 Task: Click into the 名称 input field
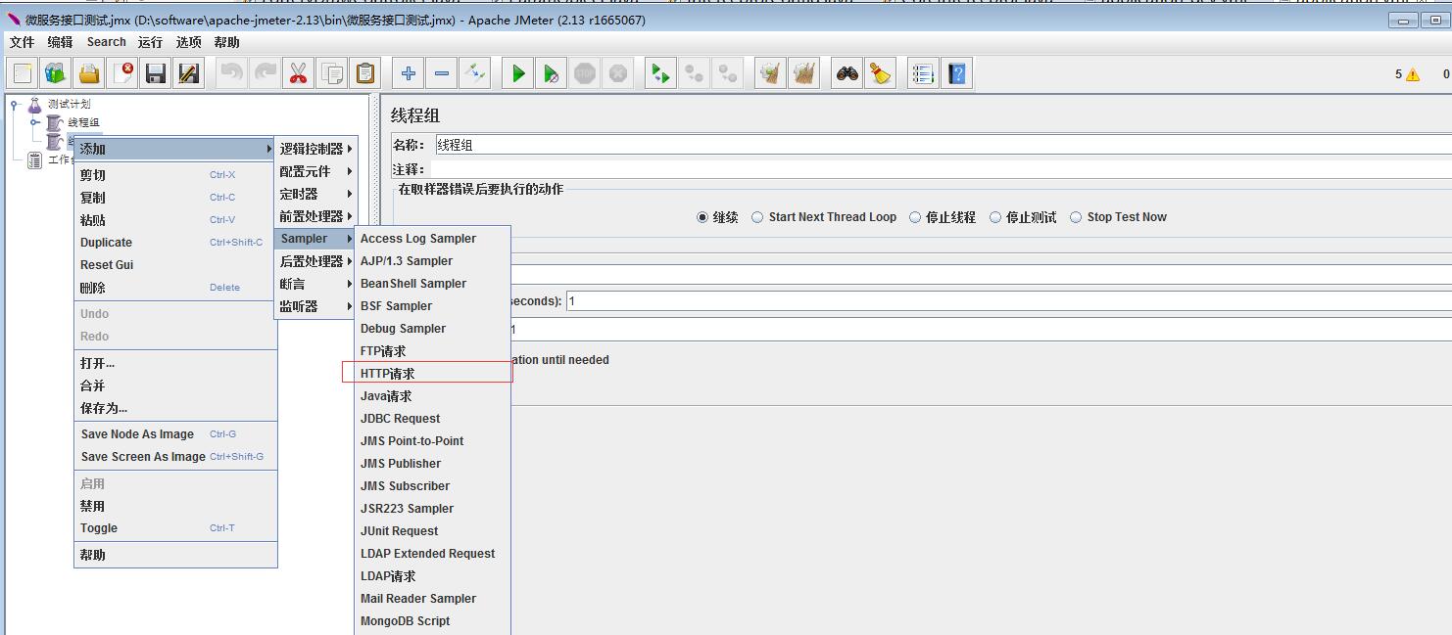[943, 145]
